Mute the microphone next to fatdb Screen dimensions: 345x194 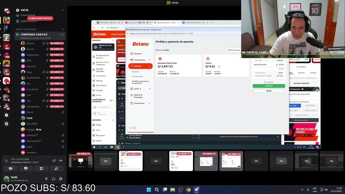(46, 179)
